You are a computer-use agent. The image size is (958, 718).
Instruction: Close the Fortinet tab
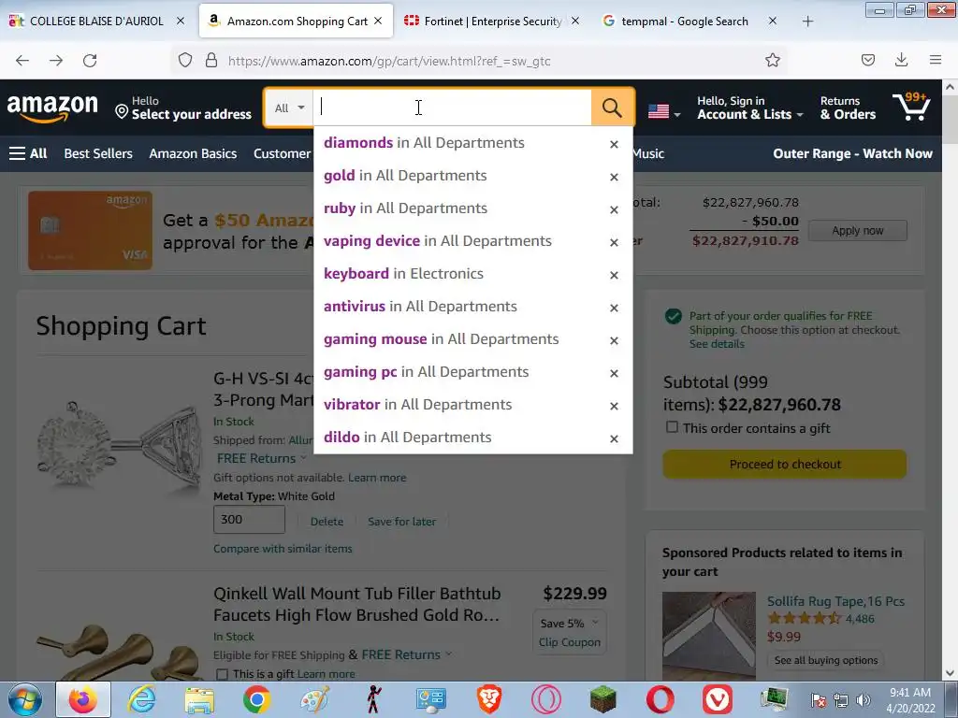575,21
